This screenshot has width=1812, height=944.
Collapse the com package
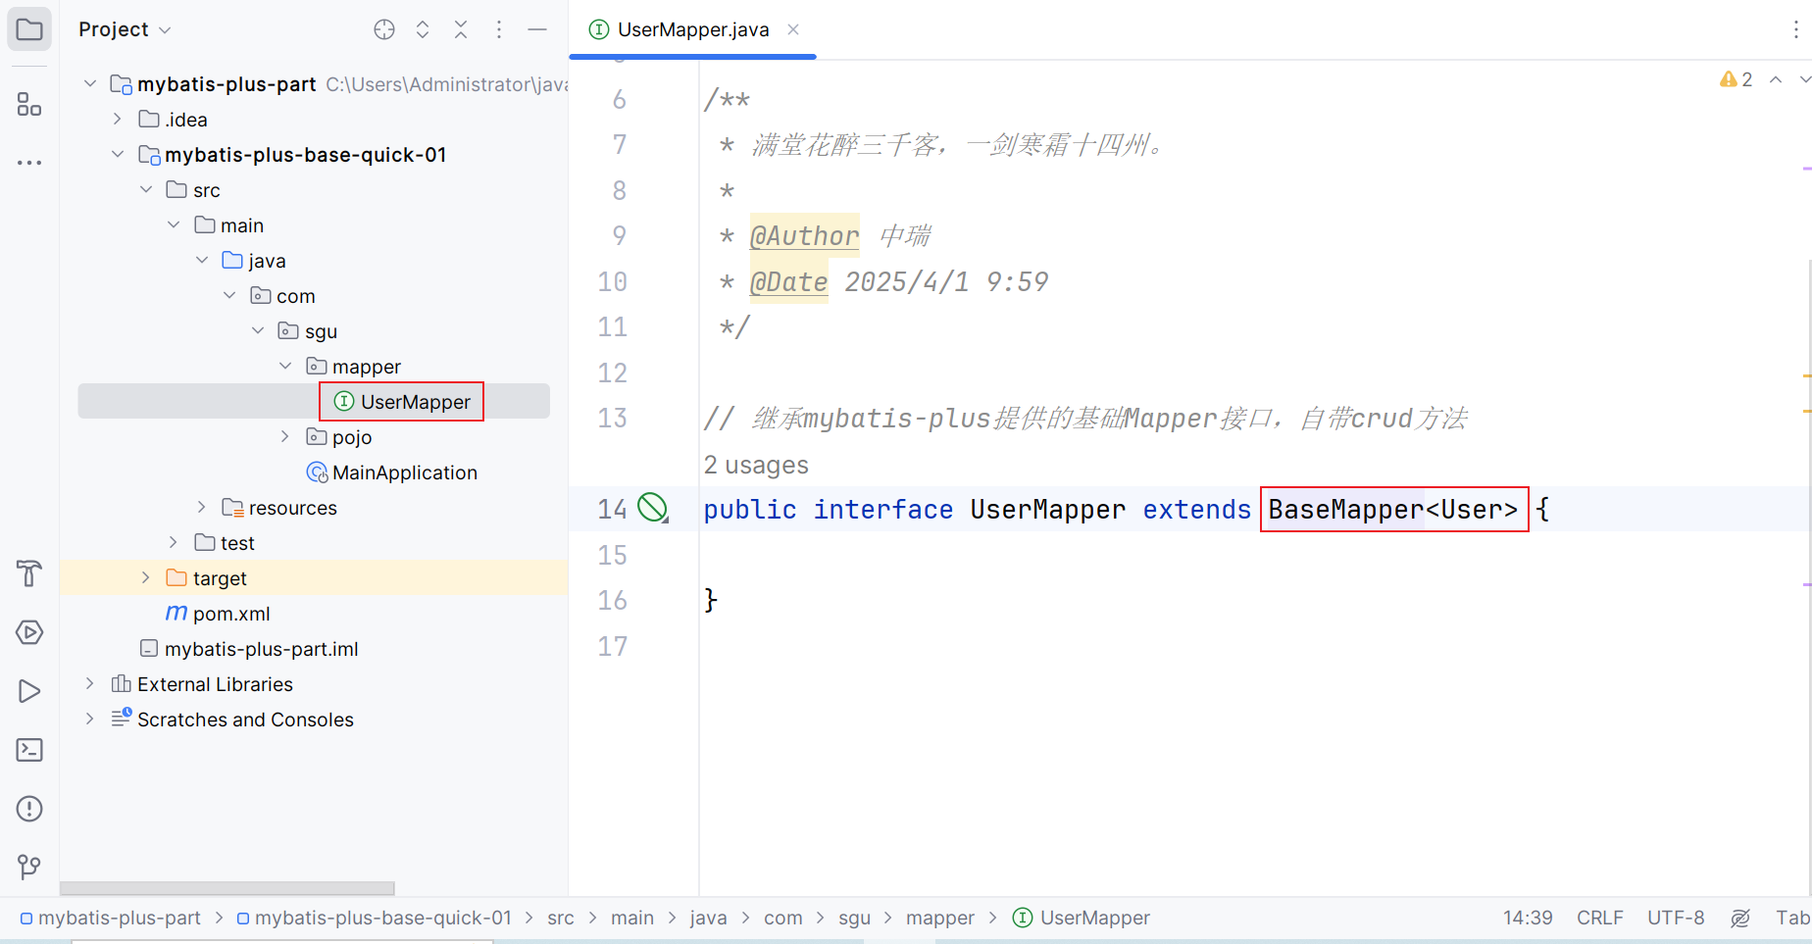pos(229,296)
